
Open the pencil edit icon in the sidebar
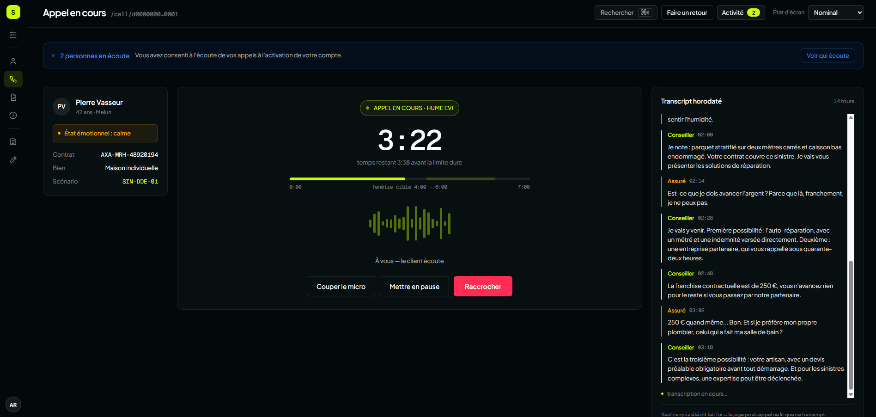coord(13,159)
